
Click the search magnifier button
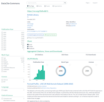click(x=65, y=3)
